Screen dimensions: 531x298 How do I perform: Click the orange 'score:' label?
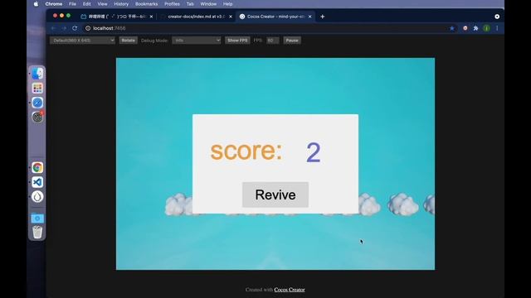coord(246,151)
